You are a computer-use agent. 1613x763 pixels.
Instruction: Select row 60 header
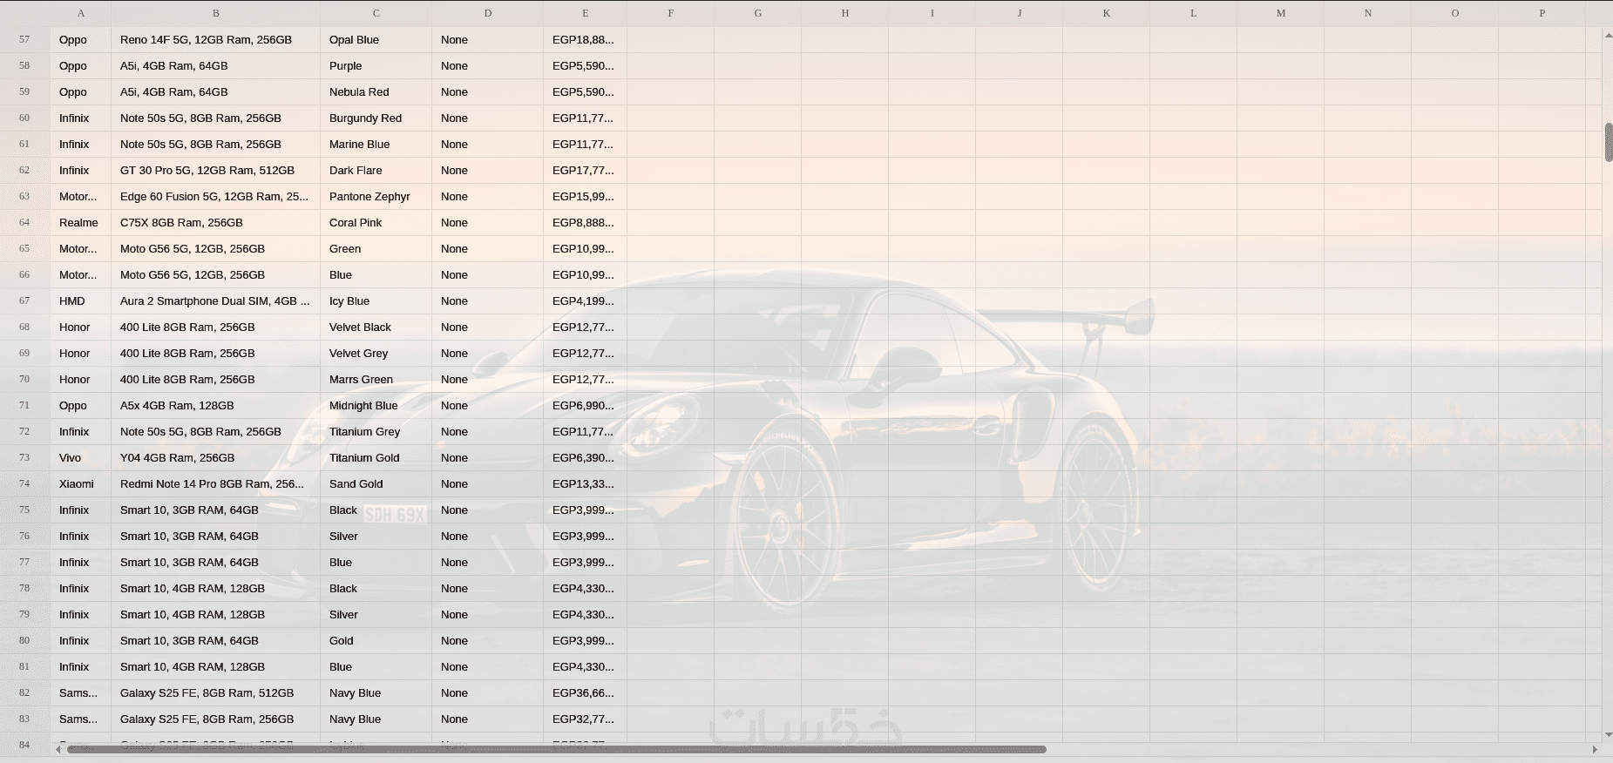tap(24, 118)
